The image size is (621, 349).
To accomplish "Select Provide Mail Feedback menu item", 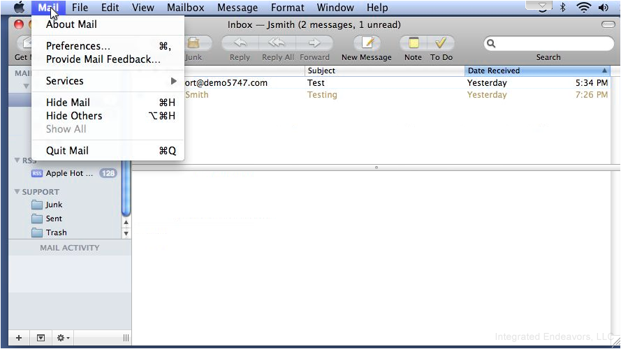I will point(108,59).
